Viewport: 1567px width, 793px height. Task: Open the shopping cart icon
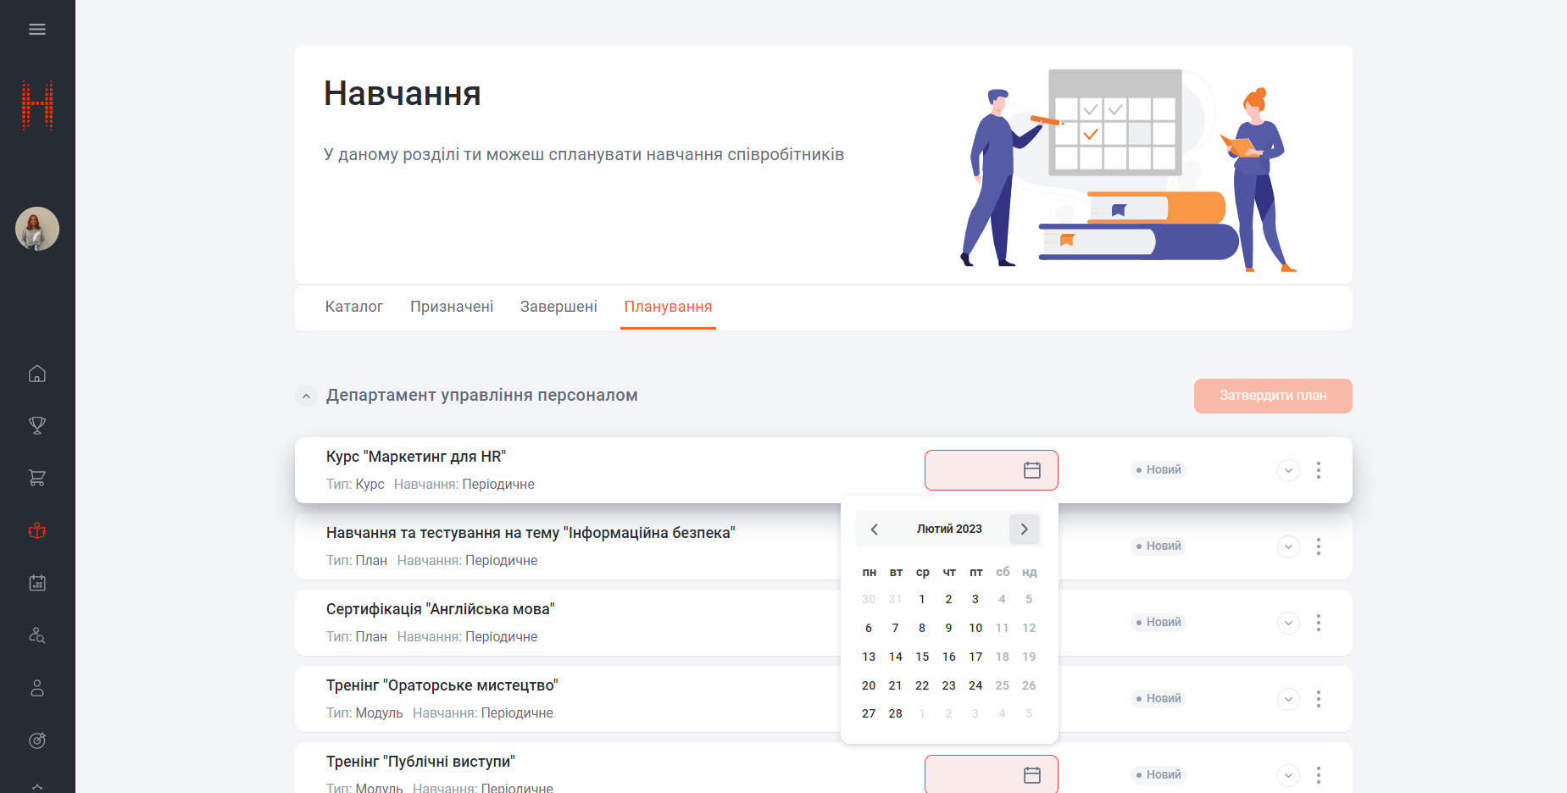tap(37, 478)
